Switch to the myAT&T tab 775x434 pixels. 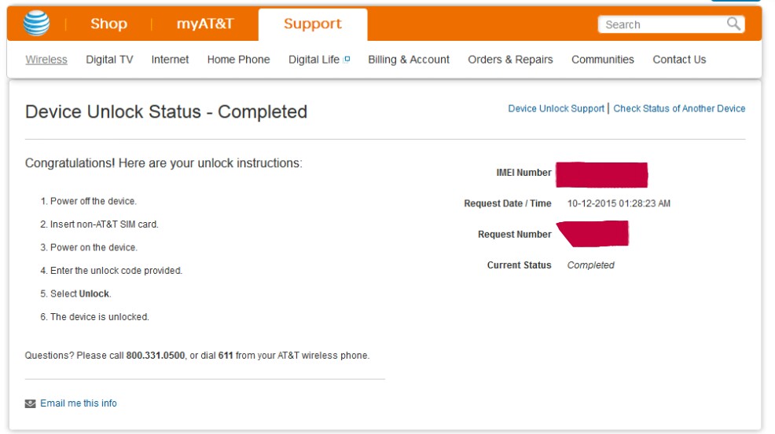coord(204,24)
